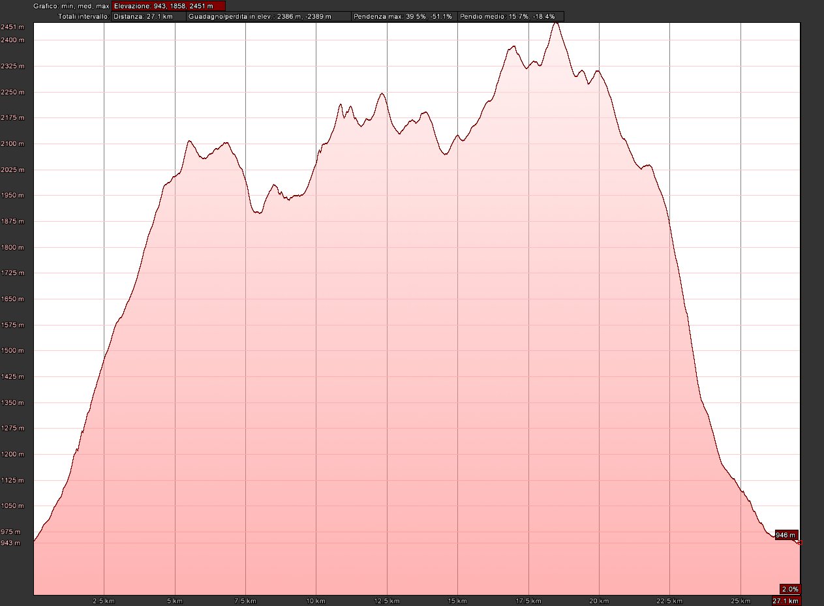The image size is (824, 606).
Task: Click the 20 km x-axis label
Action: tap(599, 601)
